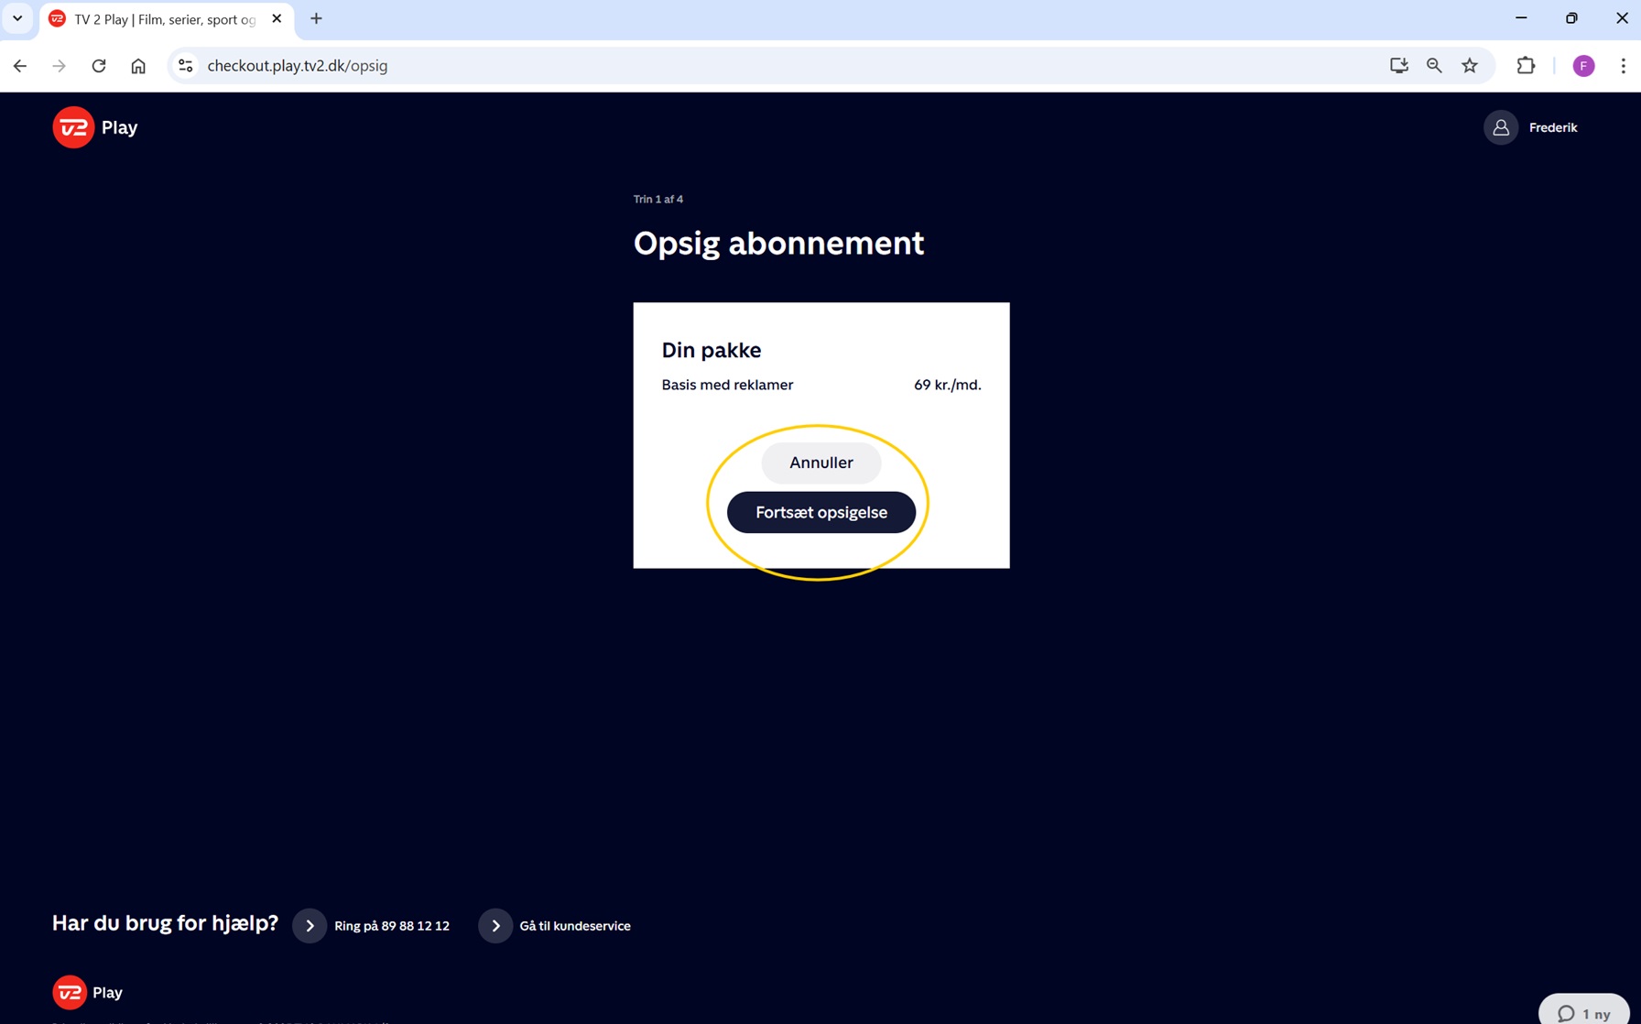Install app icon in address bar
The image size is (1641, 1024).
point(1398,66)
